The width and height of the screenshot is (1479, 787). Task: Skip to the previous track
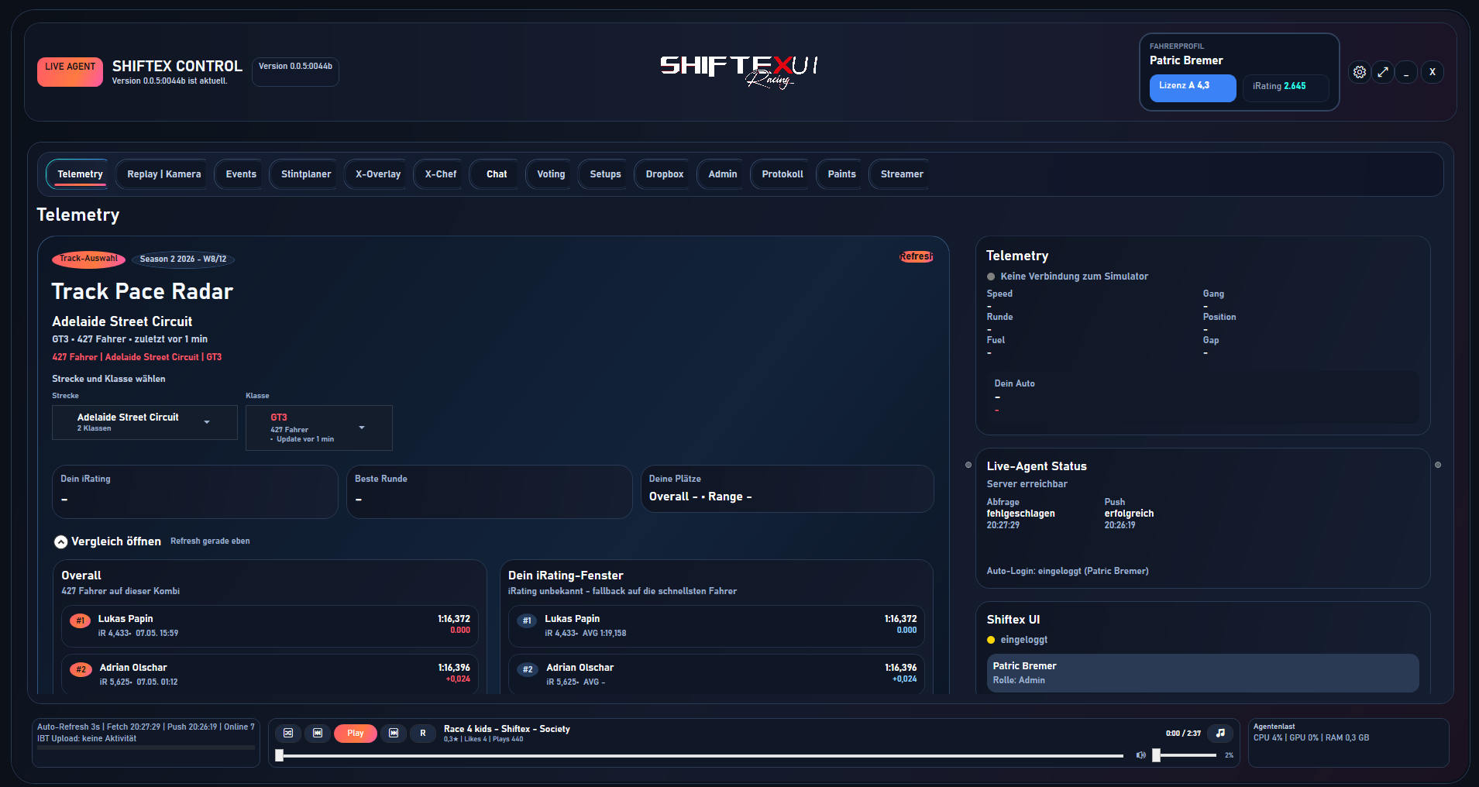click(x=318, y=733)
